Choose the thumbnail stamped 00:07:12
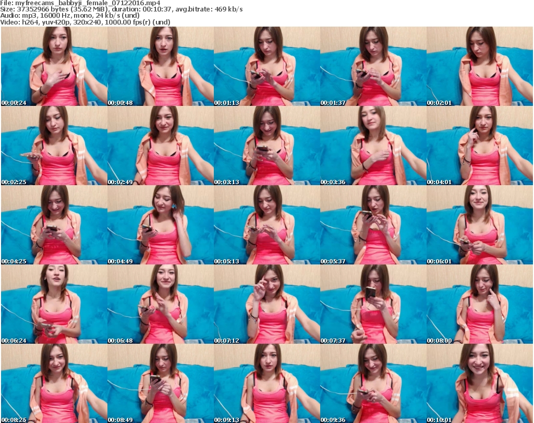Viewport: 534px width, 423px height. point(267,304)
